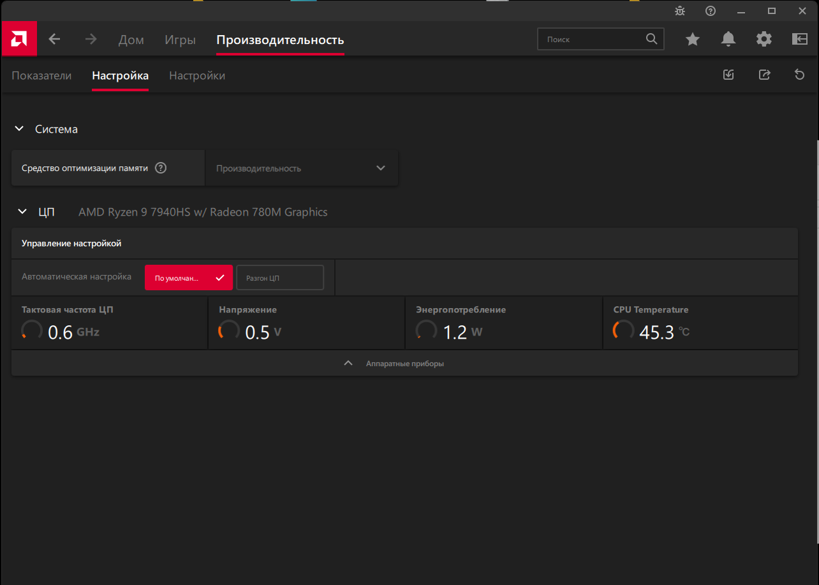Open the memory optimizer Производительность dropdown
The image size is (819, 585).
tap(302, 168)
